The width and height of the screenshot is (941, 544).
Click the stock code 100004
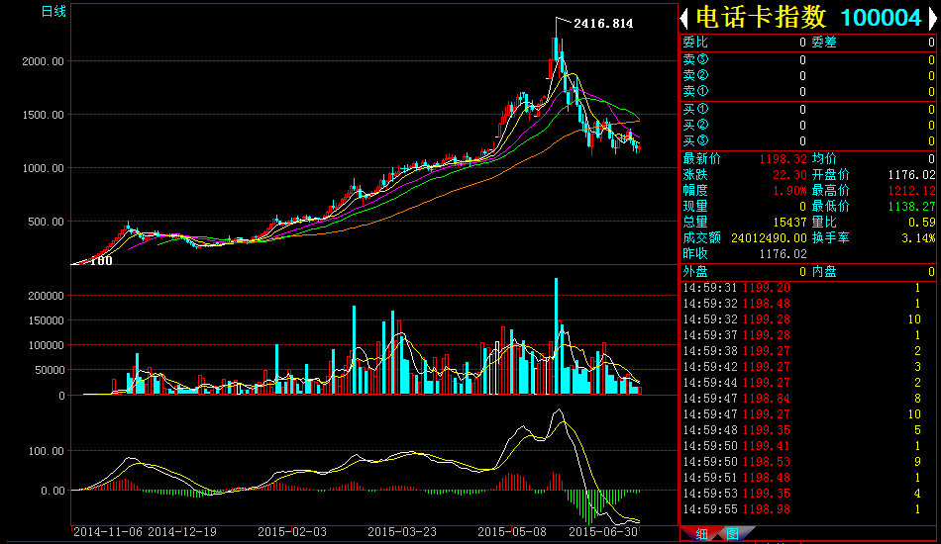point(881,18)
